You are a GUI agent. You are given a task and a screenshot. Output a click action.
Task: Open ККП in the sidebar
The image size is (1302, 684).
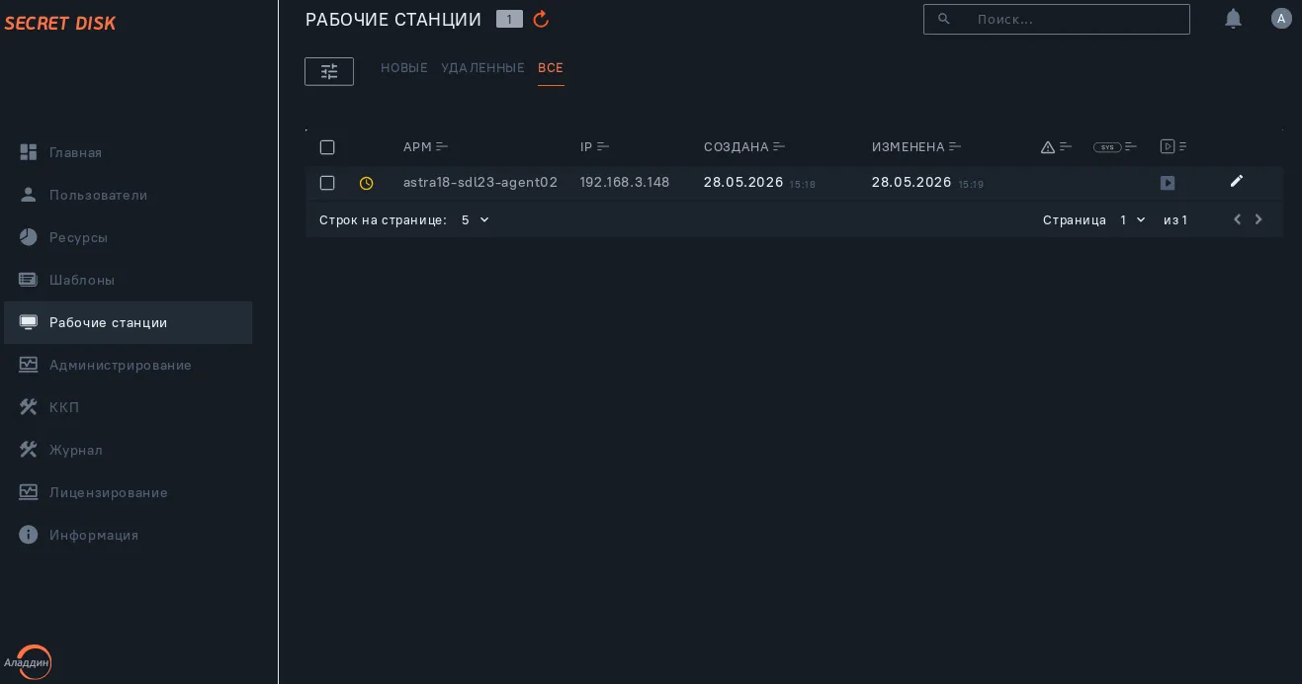[128, 407]
